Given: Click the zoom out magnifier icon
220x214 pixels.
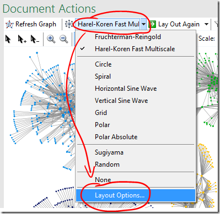Looking at the screenshot, I should pos(64,39).
